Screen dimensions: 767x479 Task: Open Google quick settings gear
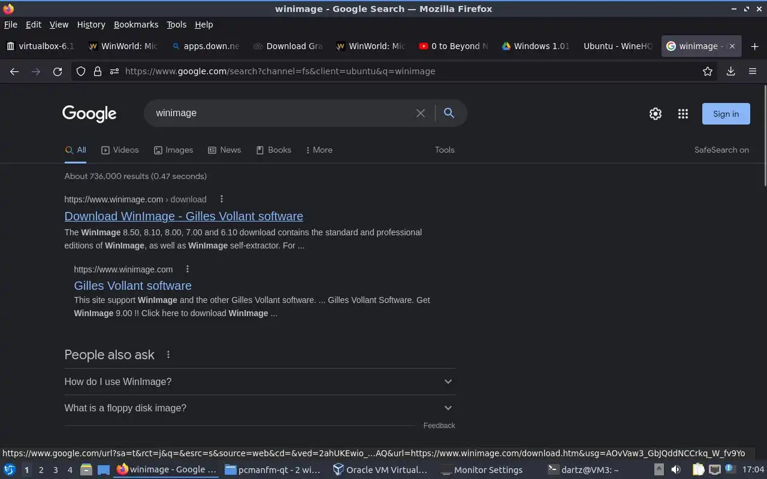point(656,114)
